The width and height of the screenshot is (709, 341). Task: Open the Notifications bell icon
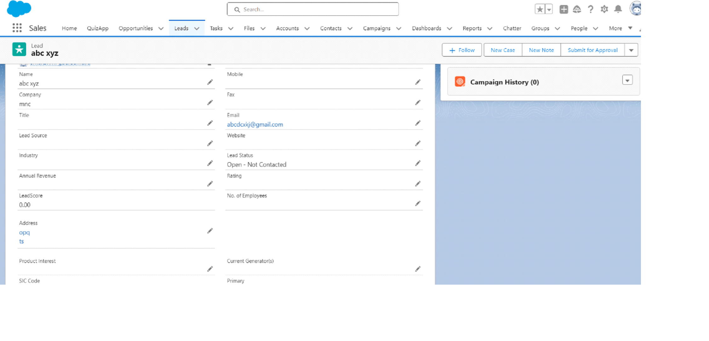click(618, 9)
